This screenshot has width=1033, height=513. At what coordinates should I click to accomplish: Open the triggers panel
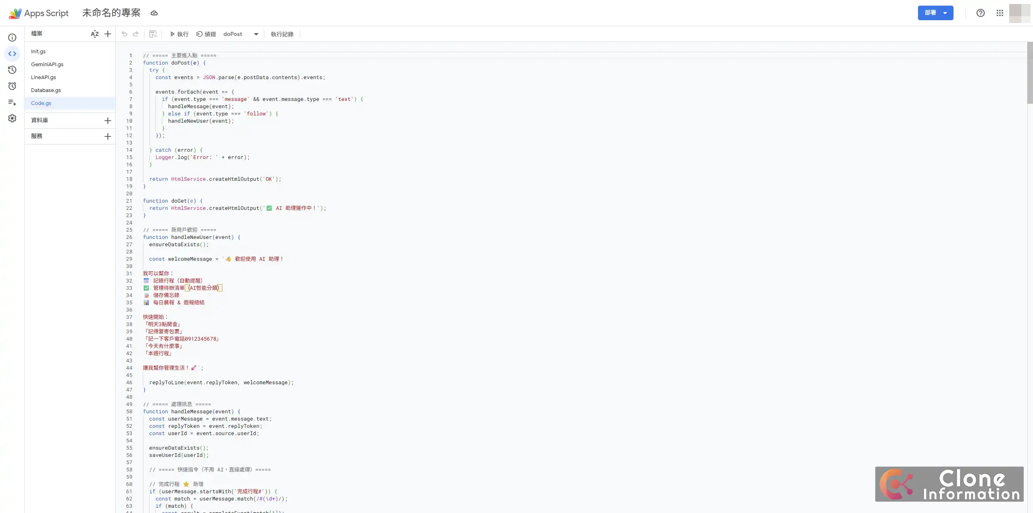[12, 86]
